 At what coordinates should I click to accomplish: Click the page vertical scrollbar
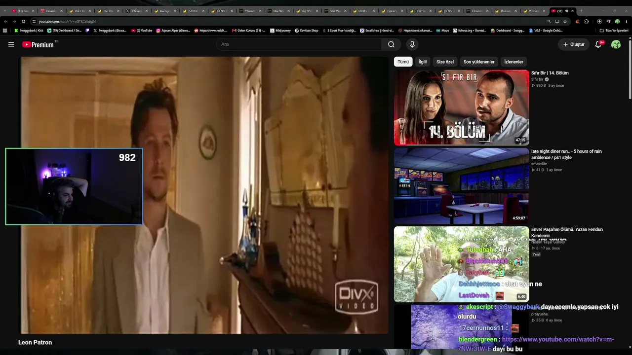coord(630,69)
